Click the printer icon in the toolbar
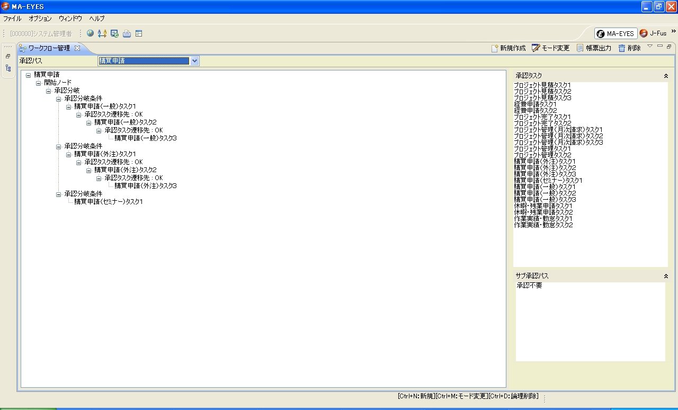The image size is (678, 410). pos(127,34)
